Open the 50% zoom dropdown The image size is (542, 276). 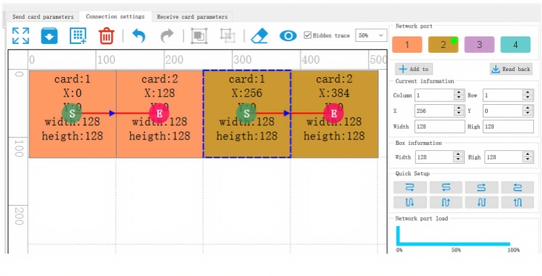[371, 35]
